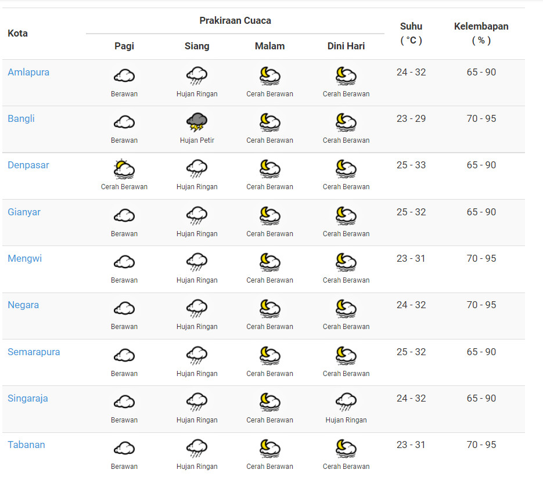
Task: Open the Mengwi city link
Action: point(24,259)
